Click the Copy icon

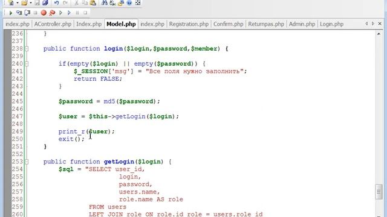[x=85, y=2]
